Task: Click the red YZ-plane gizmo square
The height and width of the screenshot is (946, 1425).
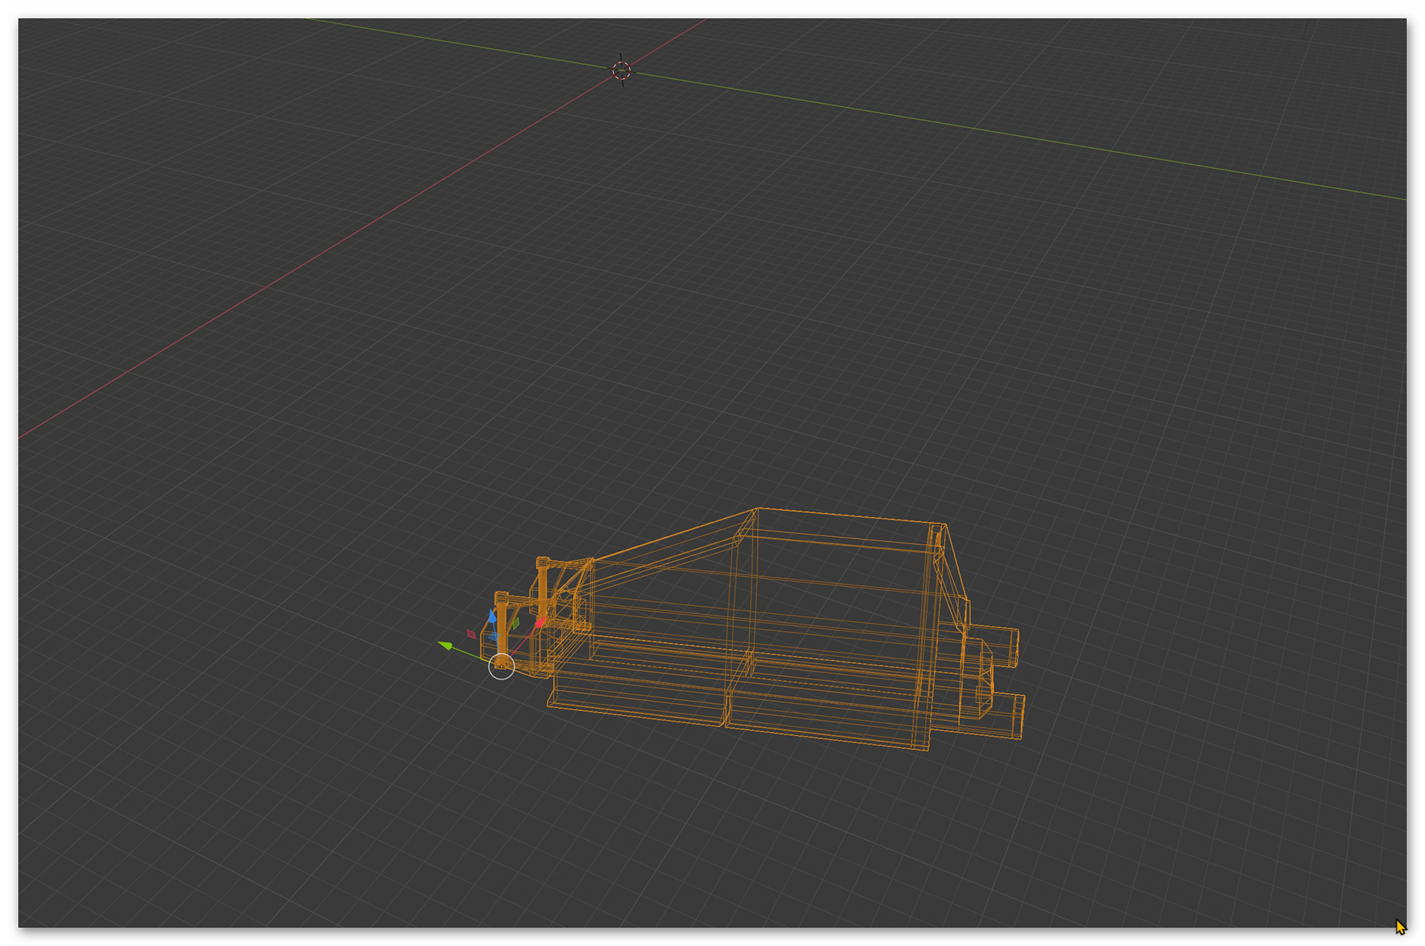Action: coord(471,634)
